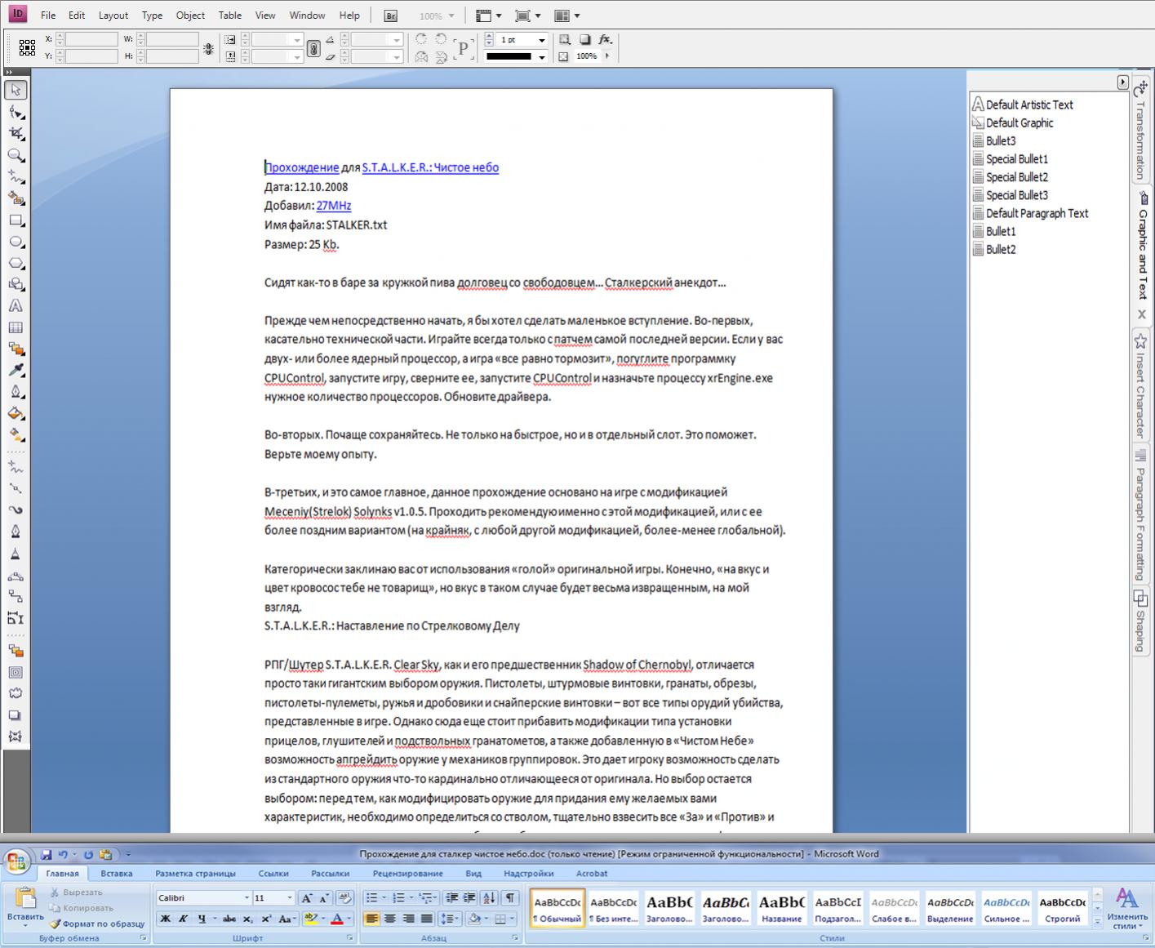Click the yellow text highlight color button
Screen dimensions: 1155x948
point(309,919)
